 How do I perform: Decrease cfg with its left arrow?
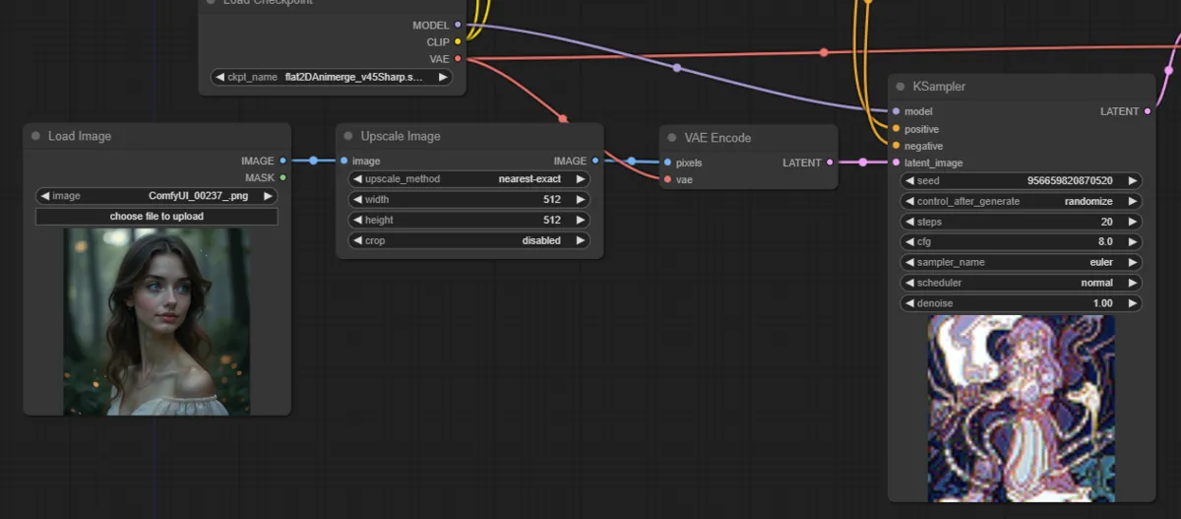pos(910,241)
